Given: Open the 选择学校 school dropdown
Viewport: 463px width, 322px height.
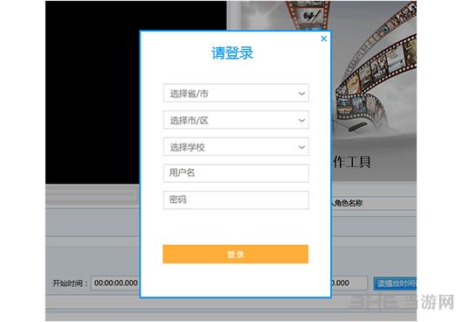Looking at the screenshot, I should [236, 147].
